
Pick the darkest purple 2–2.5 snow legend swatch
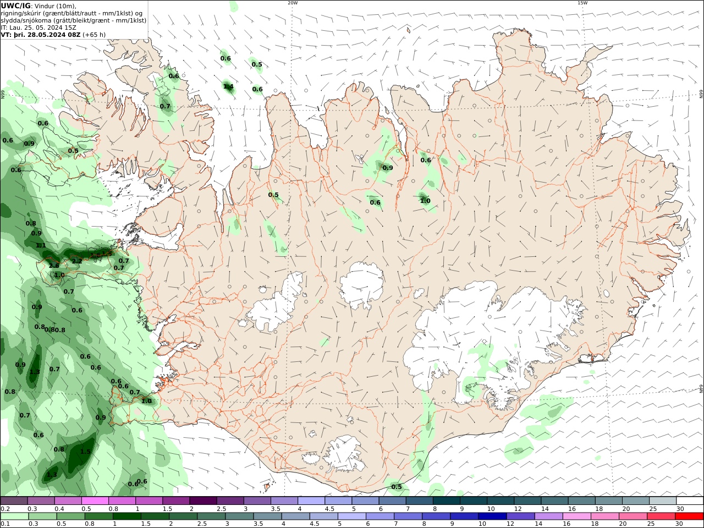pos(203,501)
